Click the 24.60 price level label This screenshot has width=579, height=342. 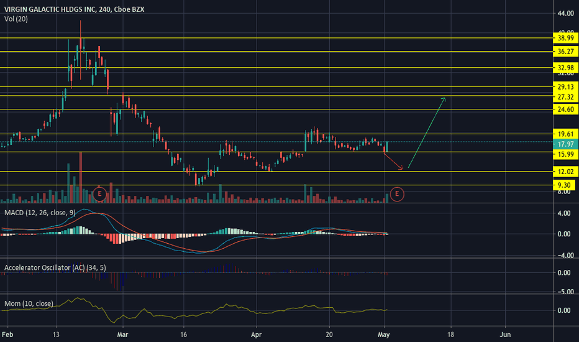[x=565, y=109]
